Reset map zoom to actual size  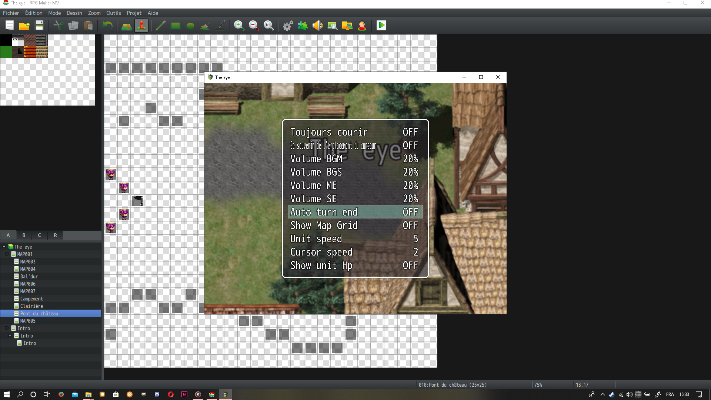tap(269, 26)
